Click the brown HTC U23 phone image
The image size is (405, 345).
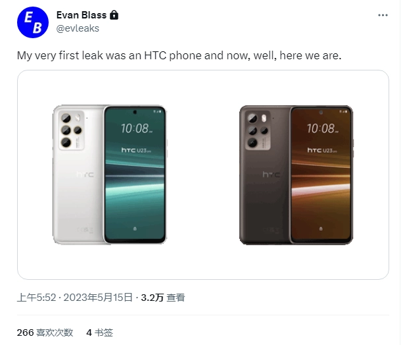296,175
